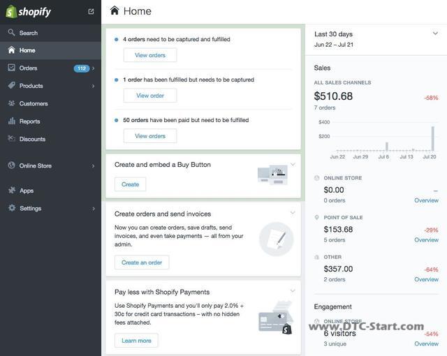Click the invoice pencil illustration
The width and height of the screenshot is (447, 356).
click(277, 239)
